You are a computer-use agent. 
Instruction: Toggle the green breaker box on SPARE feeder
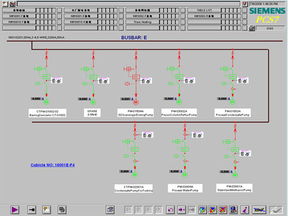(93, 77)
